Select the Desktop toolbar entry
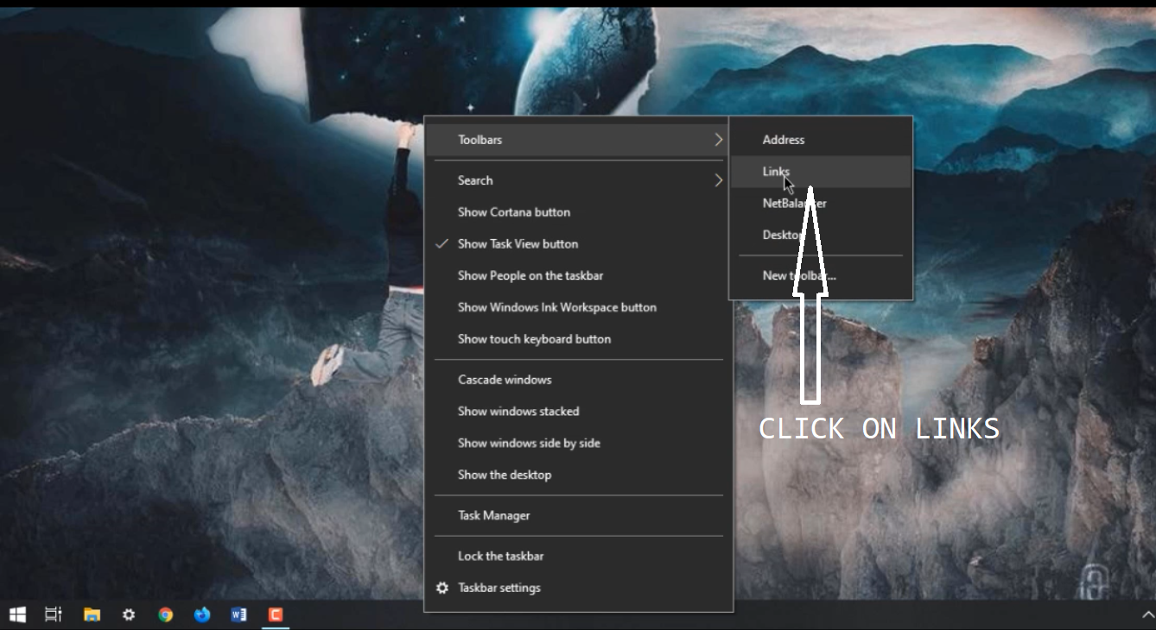The height and width of the screenshot is (630, 1156). pyautogui.click(x=821, y=236)
